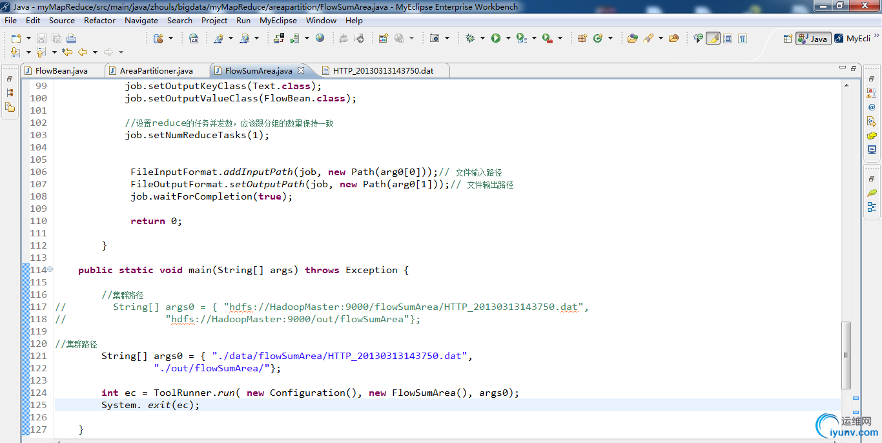Switch to the AreaPartitioner.java tab
This screenshot has height=443, width=882.
(x=156, y=70)
